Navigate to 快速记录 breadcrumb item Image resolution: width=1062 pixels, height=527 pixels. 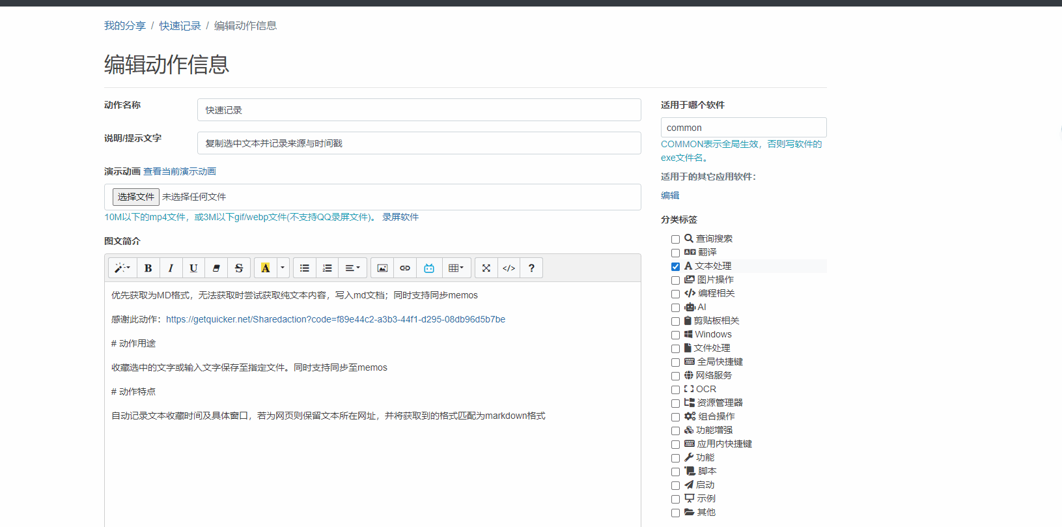[x=180, y=26]
